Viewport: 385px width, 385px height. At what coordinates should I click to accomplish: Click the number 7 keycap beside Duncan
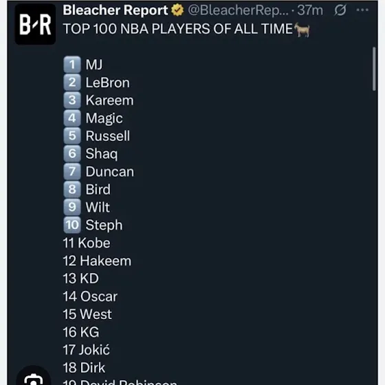click(x=72, y=171)
